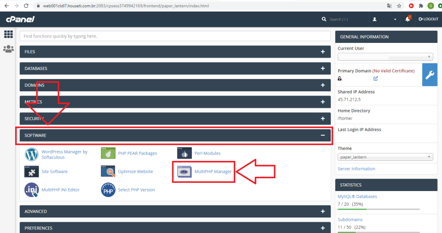Click the browser address bar URL

126,6
